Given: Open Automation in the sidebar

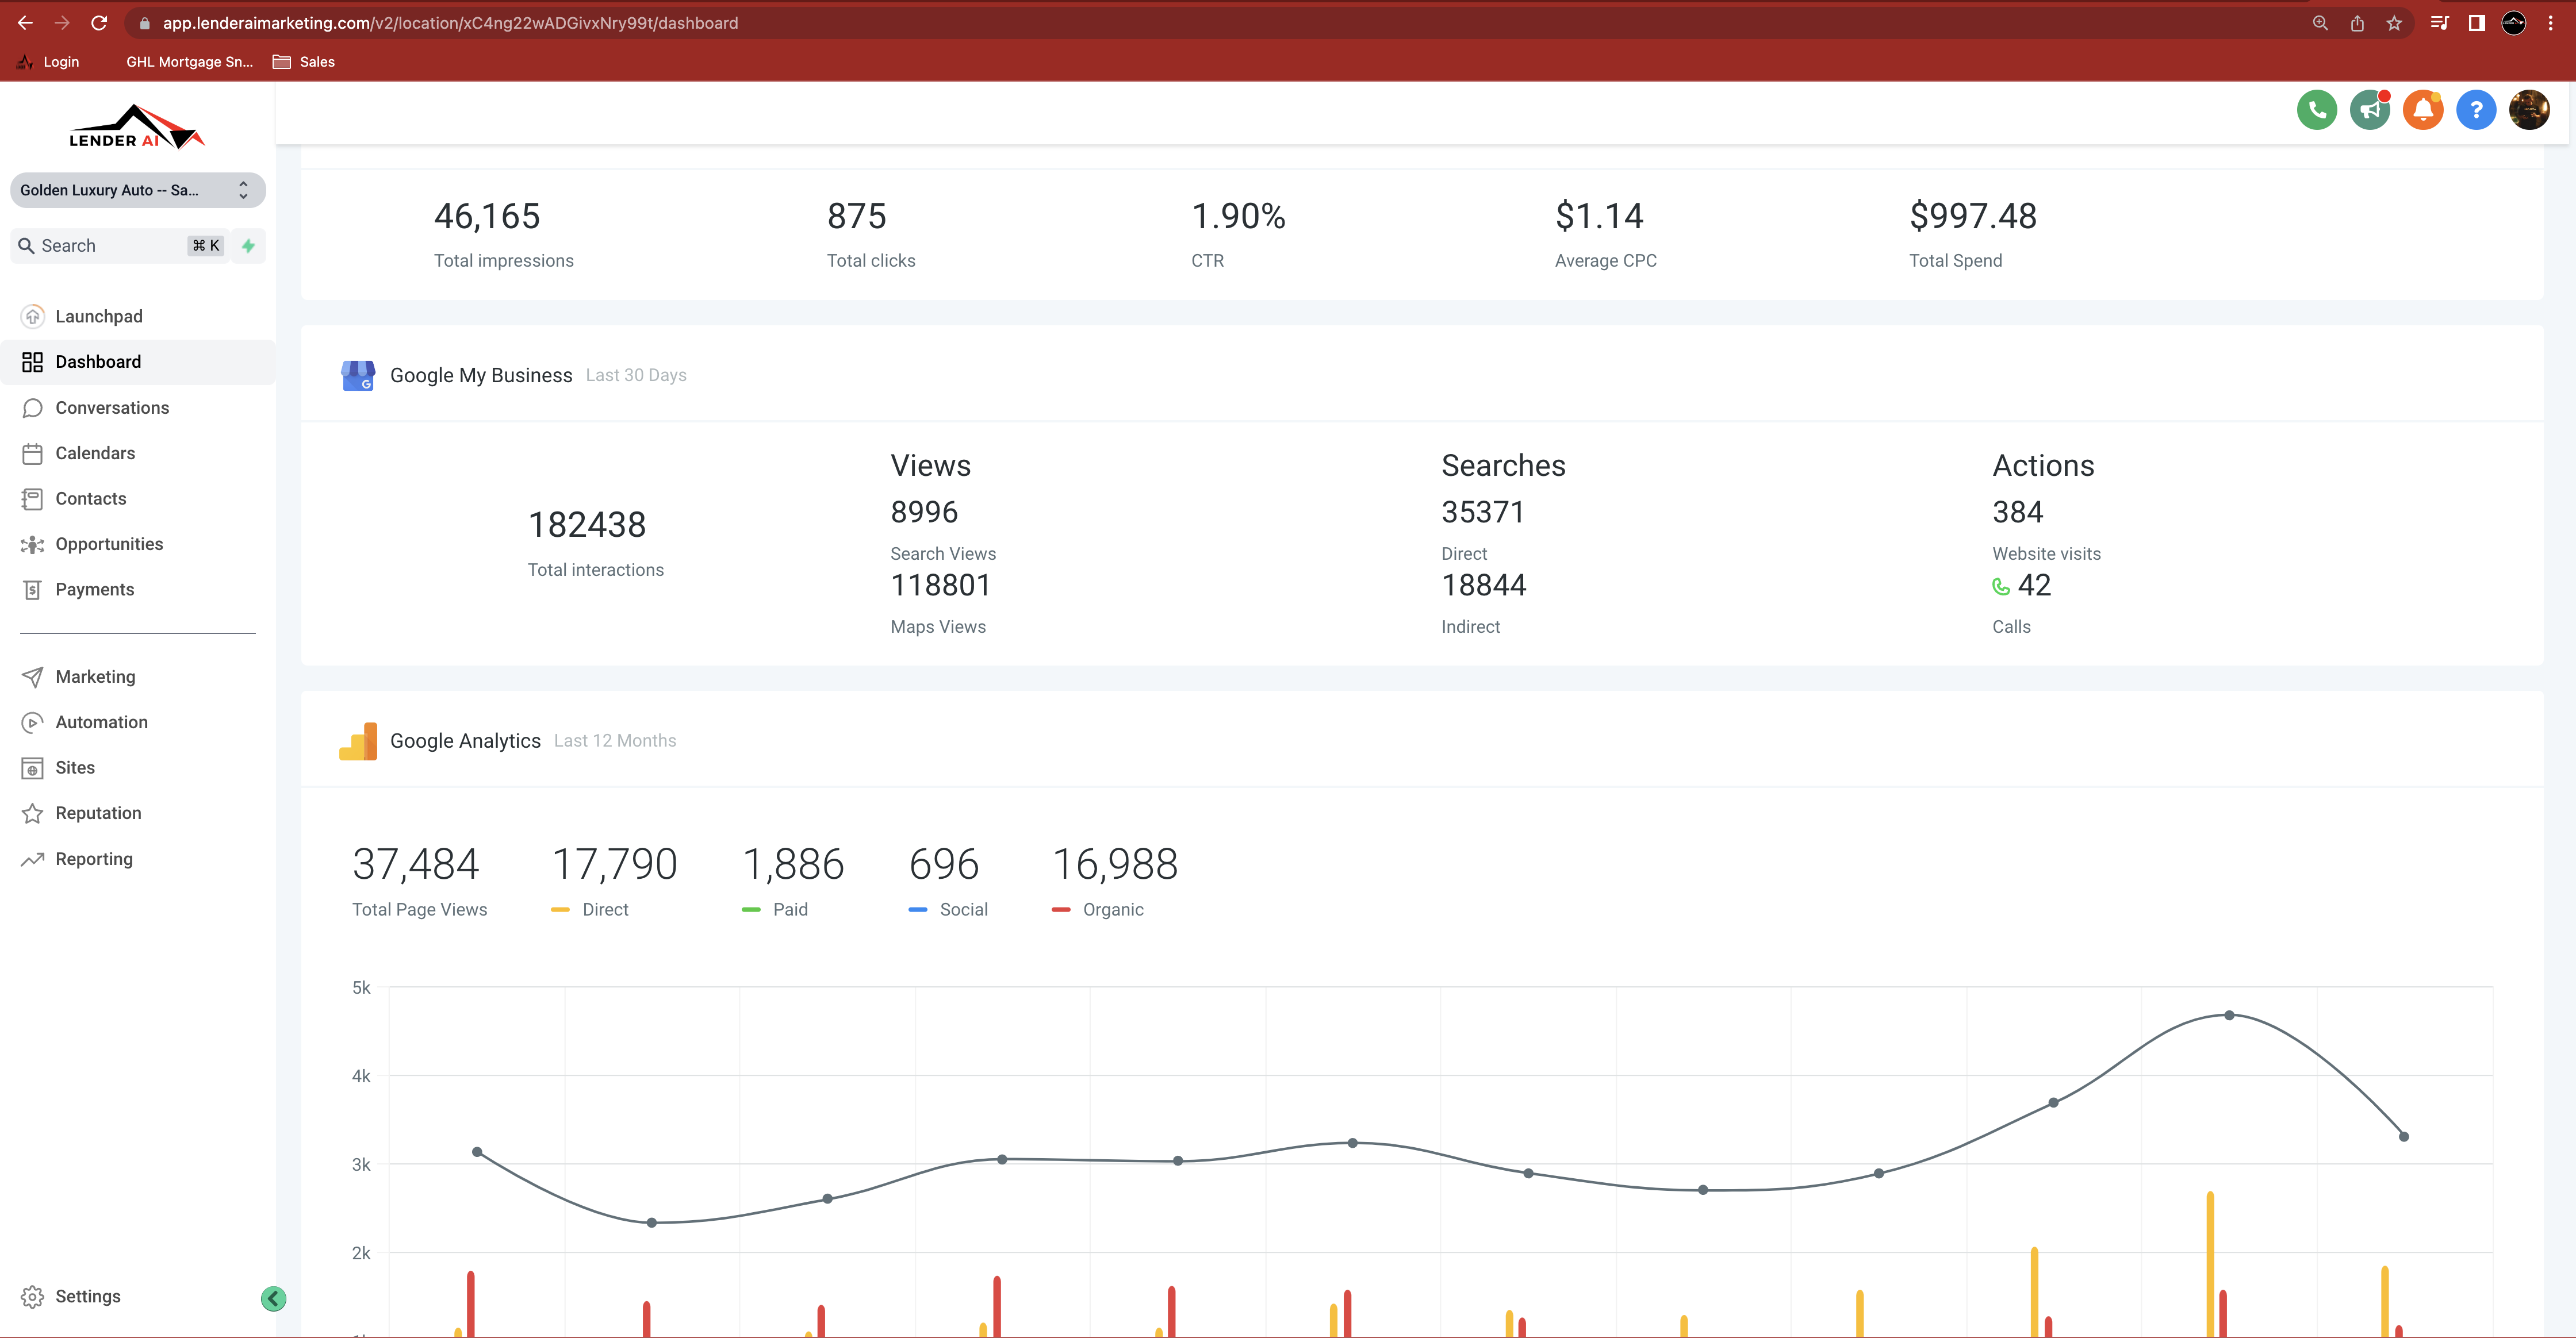Looking at the screenshot, I should 137,722.
